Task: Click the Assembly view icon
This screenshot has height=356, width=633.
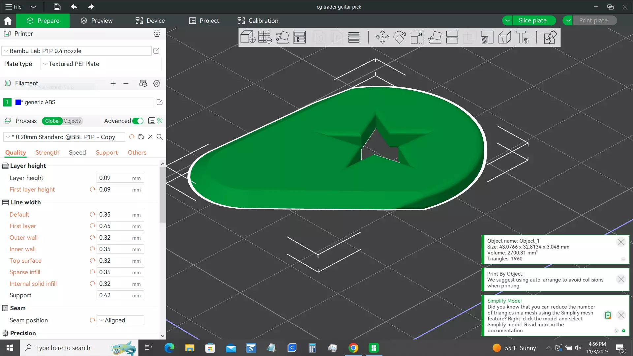Action: tap(550, 37)
